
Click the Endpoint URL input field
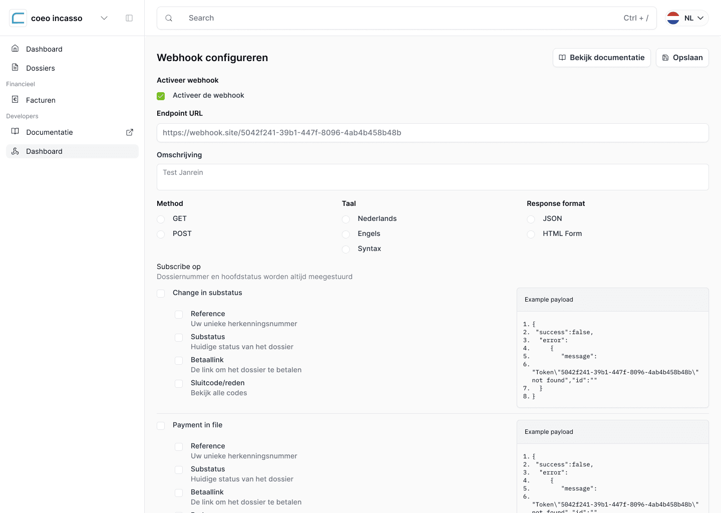(x=433, y=133)
